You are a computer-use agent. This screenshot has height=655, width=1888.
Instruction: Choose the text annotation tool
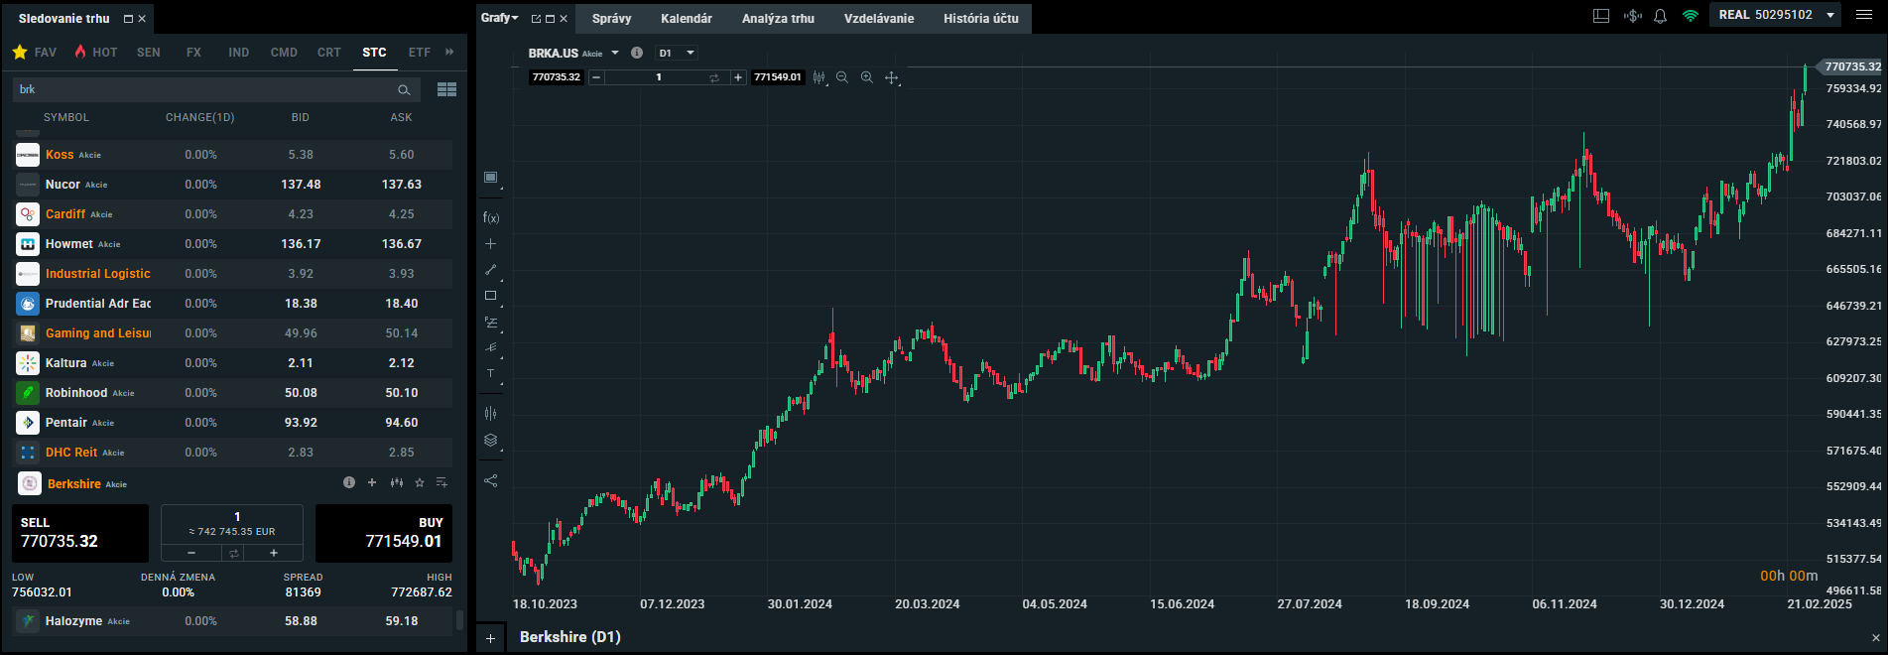490,374
